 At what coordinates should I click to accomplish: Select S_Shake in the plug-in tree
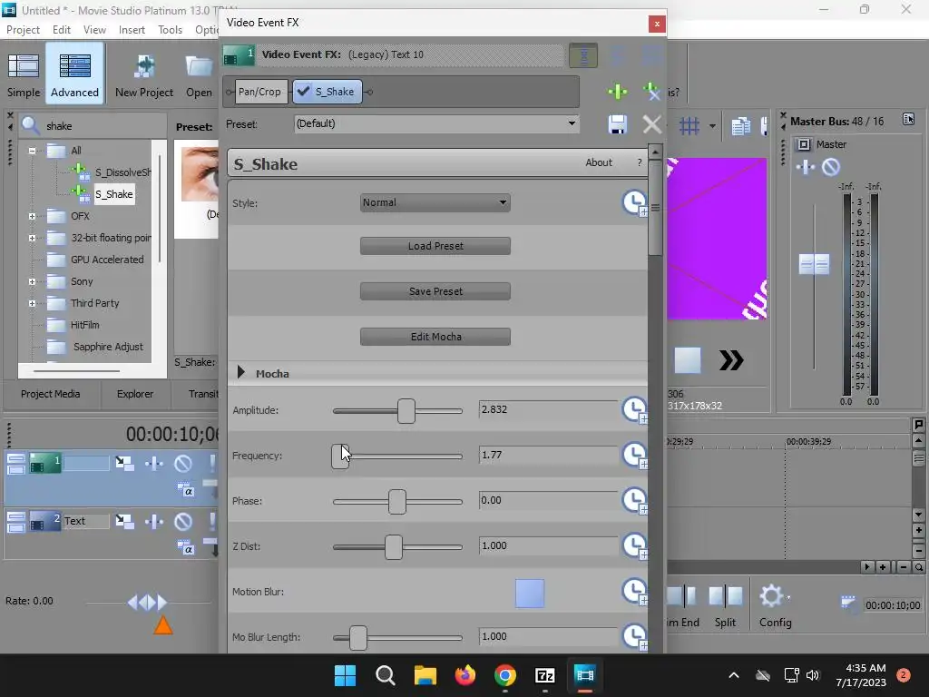coord(113,194)
